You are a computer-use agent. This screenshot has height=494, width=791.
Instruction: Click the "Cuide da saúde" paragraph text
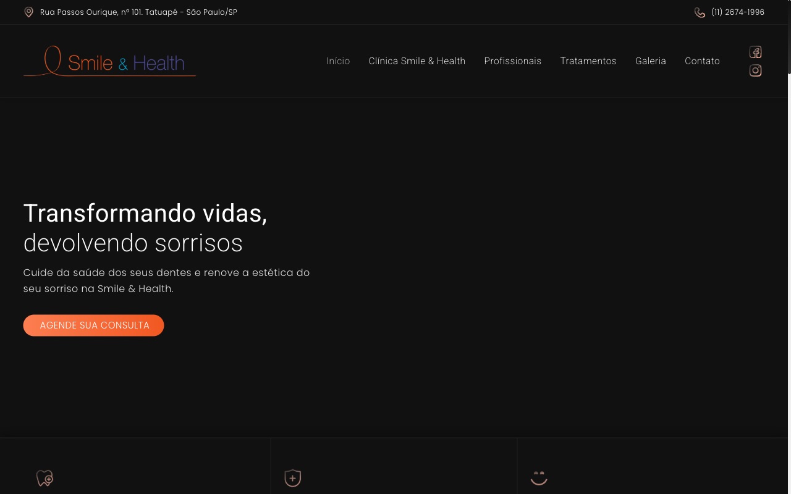[x=166, y=280]
